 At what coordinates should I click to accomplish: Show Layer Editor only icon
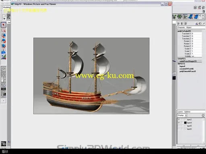coord(182,24)
